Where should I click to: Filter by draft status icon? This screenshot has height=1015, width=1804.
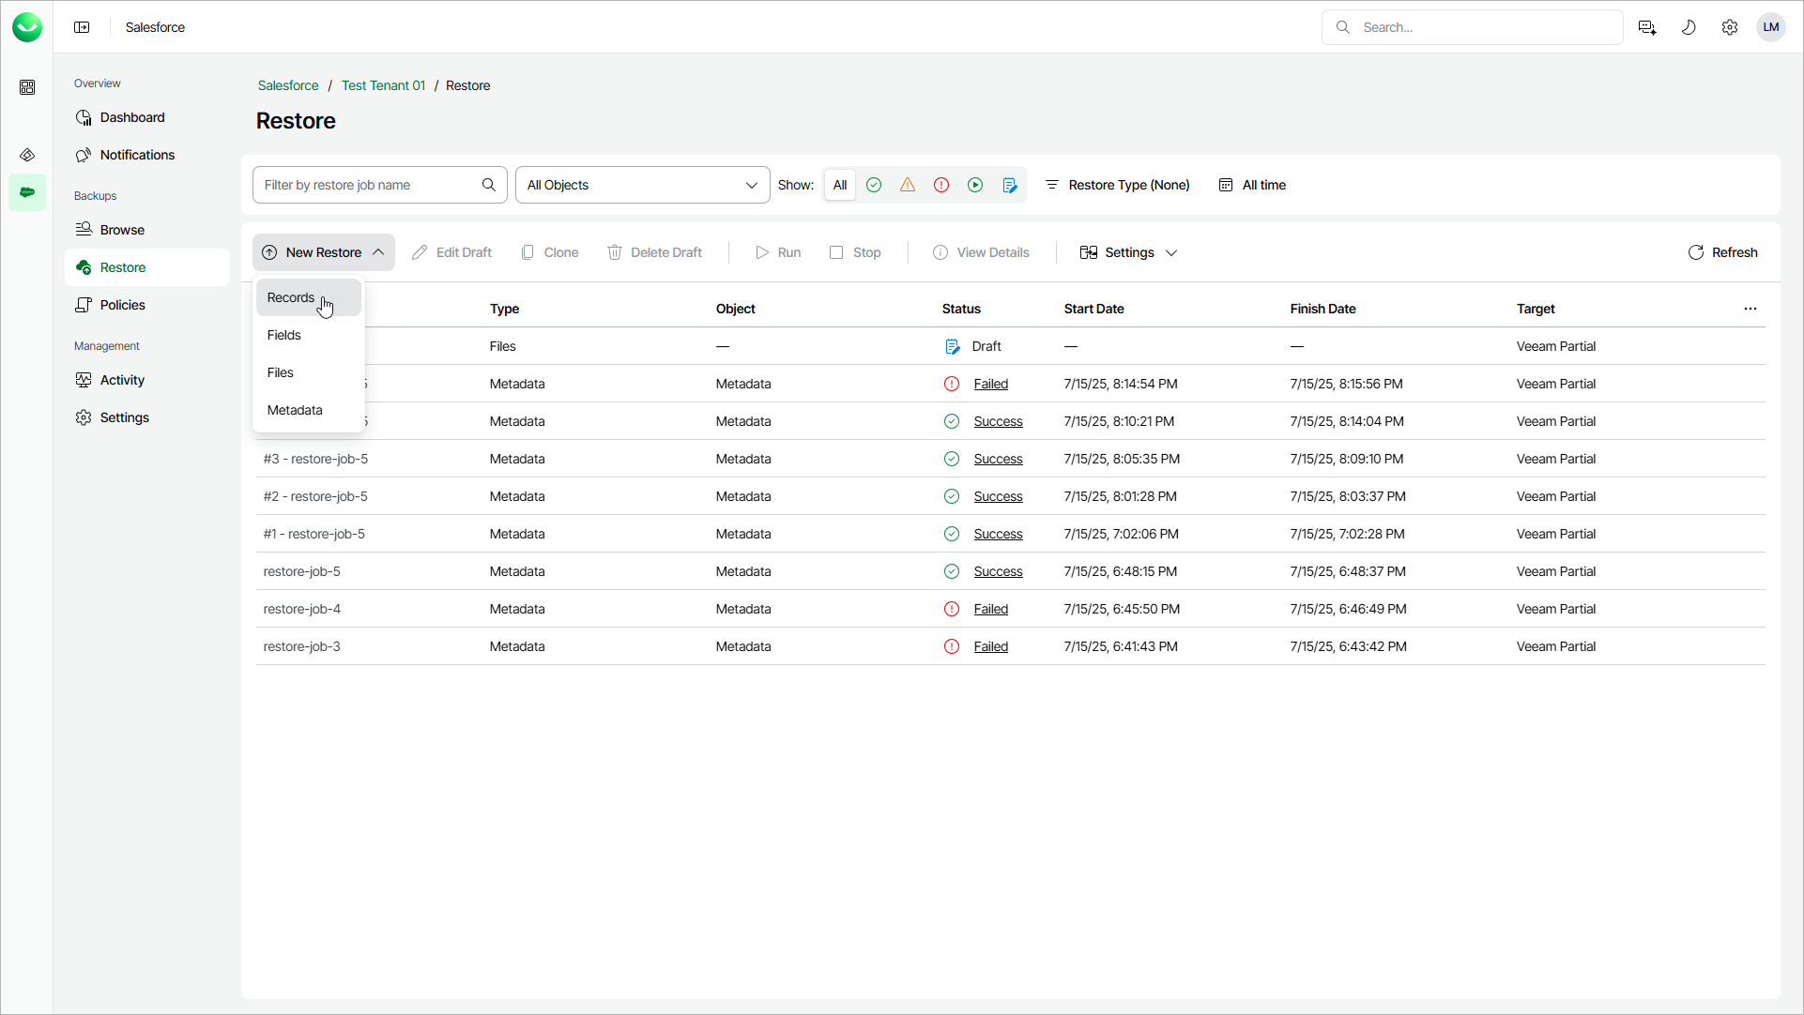[1009, 185]
